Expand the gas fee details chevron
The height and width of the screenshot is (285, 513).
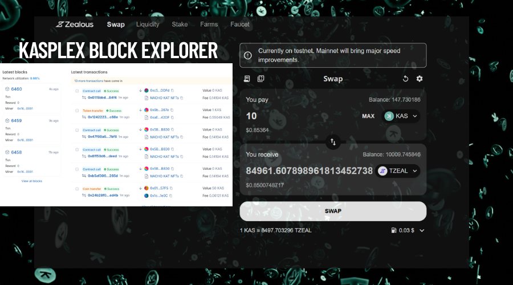click(x=422, y=230)
